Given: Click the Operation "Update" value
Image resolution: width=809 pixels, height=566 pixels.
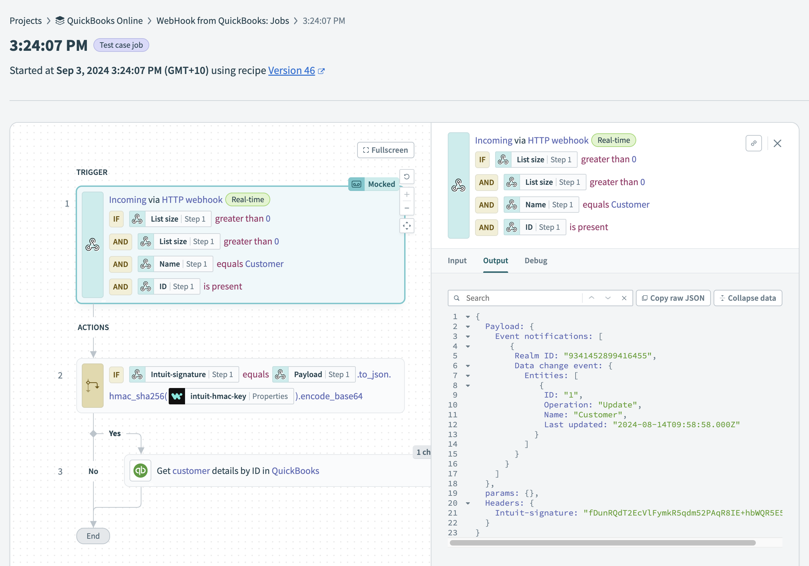Looking at the screenshot, I should (x=617, y=405).
